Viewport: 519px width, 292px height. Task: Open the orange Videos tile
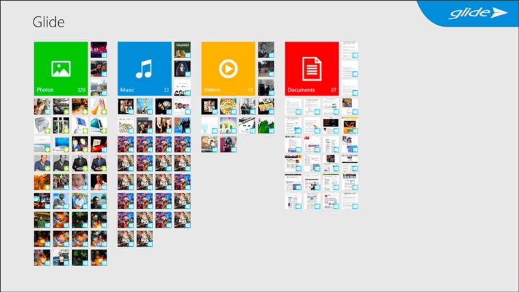tap(228, 68)
